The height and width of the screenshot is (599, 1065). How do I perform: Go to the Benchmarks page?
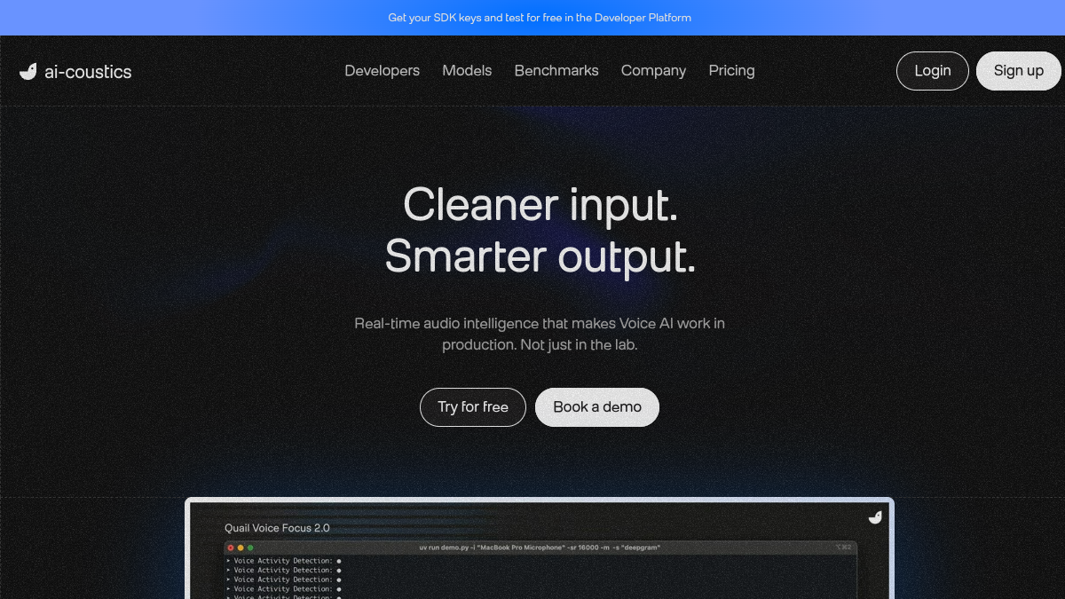click(x=556, y=70)
